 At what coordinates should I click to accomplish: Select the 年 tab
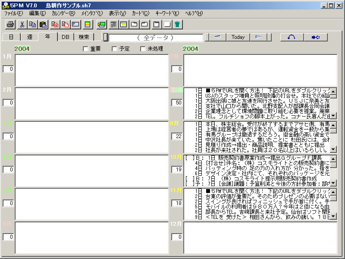pyautogui.click(x=47, y=37)
